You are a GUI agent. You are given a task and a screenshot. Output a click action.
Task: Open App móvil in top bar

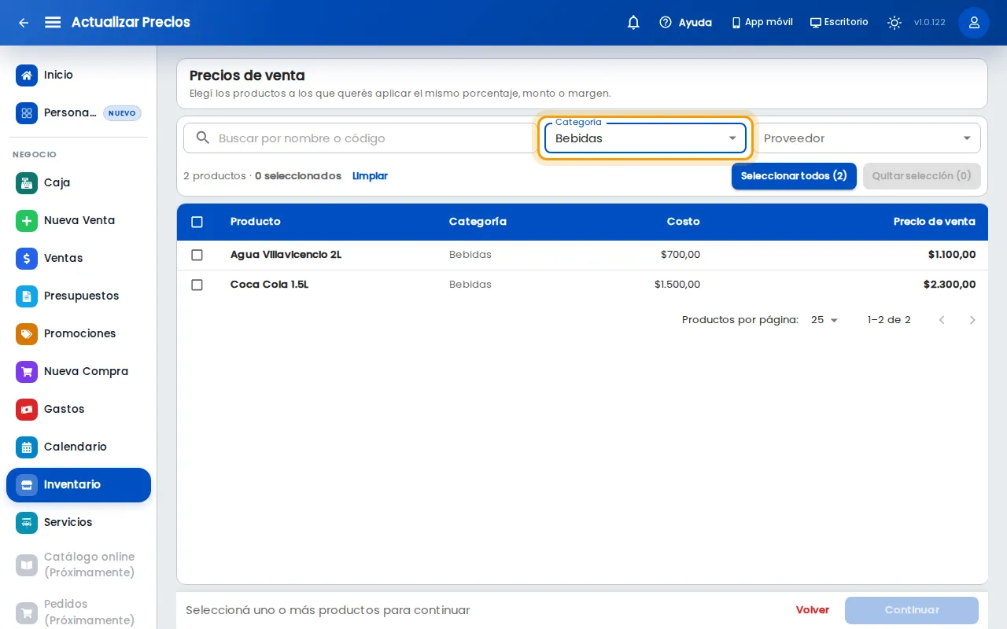pyautogui.click(x=762, y=23)
